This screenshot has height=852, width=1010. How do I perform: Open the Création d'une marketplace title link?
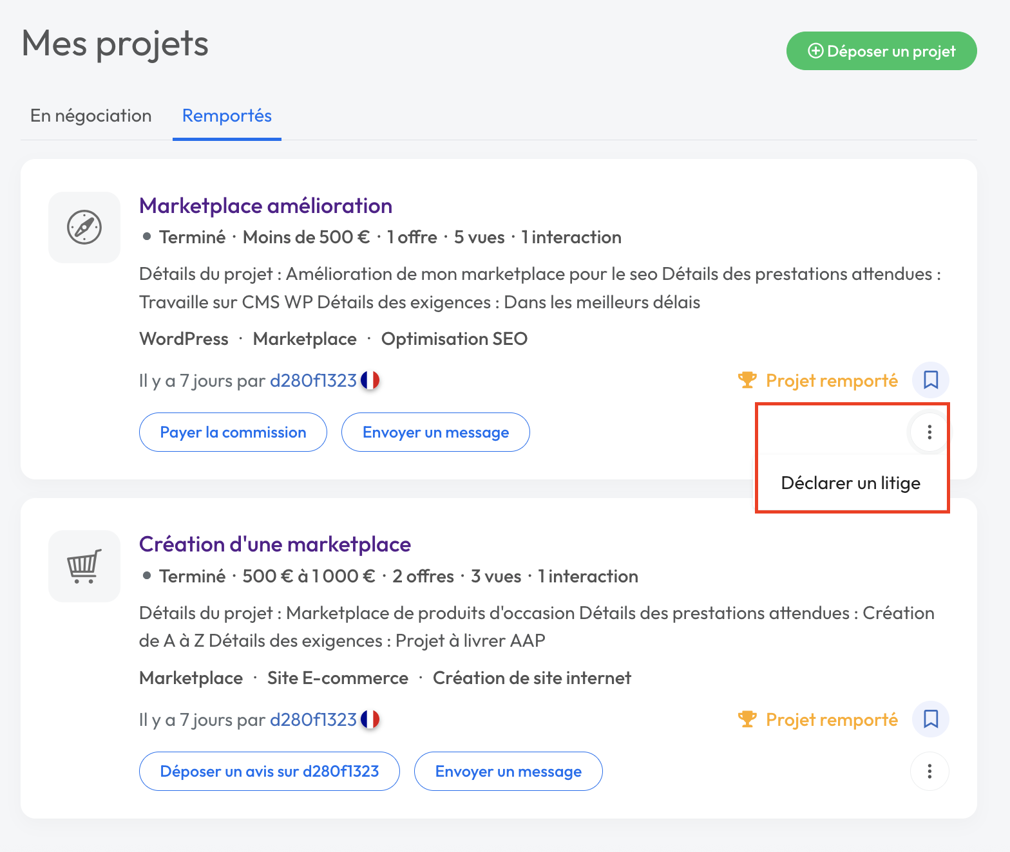[274, 544]
